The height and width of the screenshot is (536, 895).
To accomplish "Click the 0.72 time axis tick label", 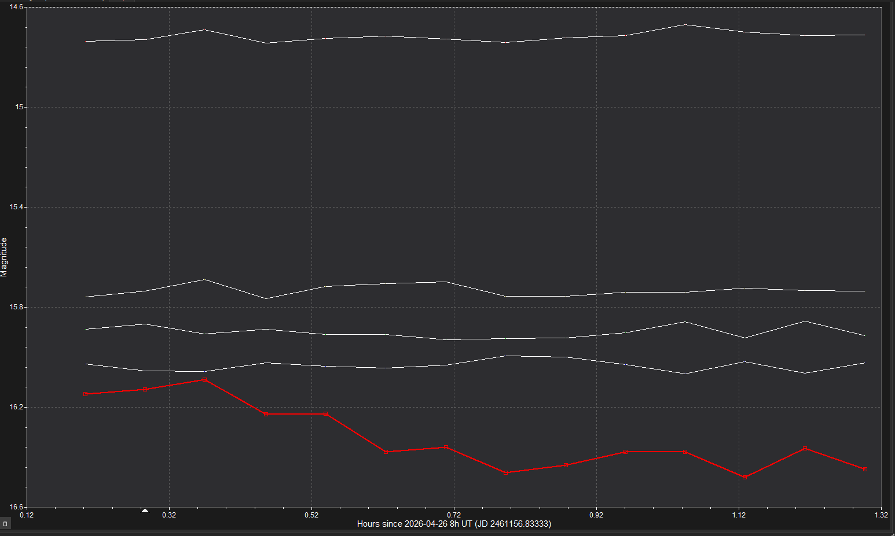I will (x=454, y=515).
